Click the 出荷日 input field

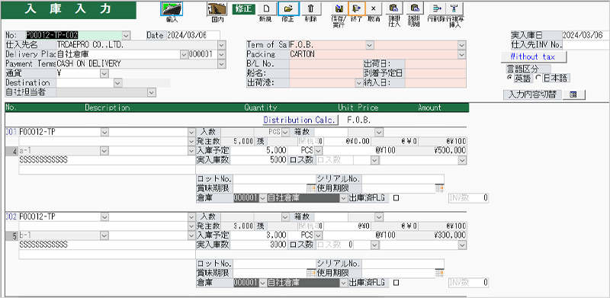tap(435, 64)
